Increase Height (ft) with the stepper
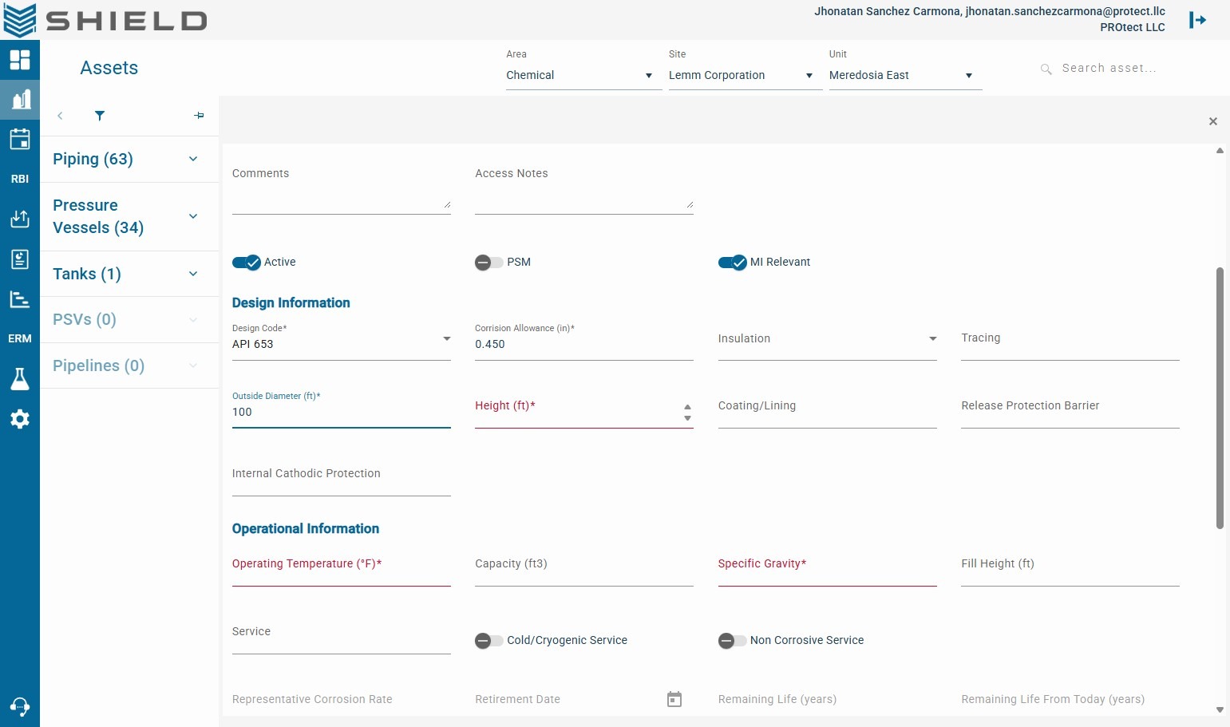 [x=688, y=407]
